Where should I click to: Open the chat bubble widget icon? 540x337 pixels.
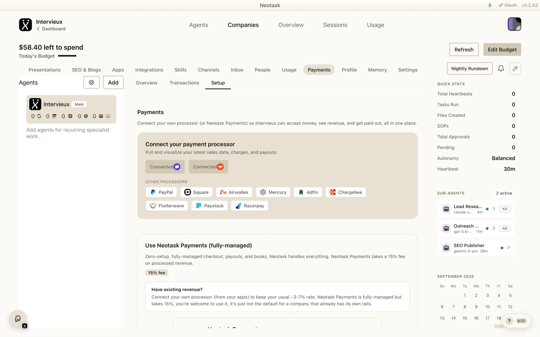tap(18, 319)
